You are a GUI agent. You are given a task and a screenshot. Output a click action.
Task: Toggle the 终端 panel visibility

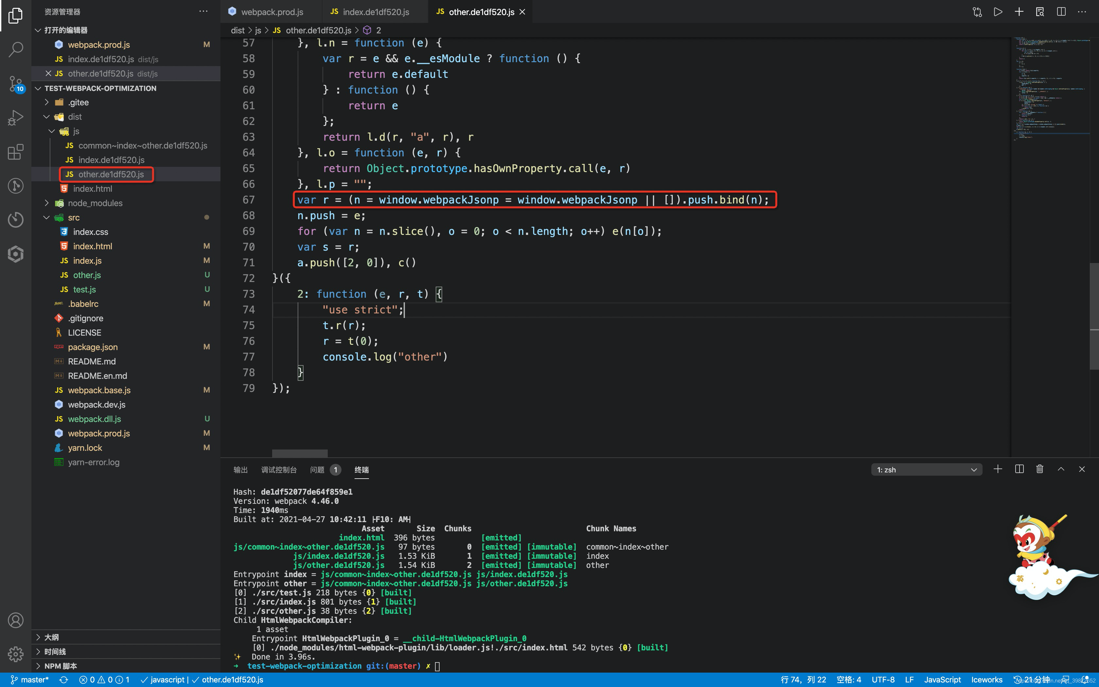tap(361, 469)
